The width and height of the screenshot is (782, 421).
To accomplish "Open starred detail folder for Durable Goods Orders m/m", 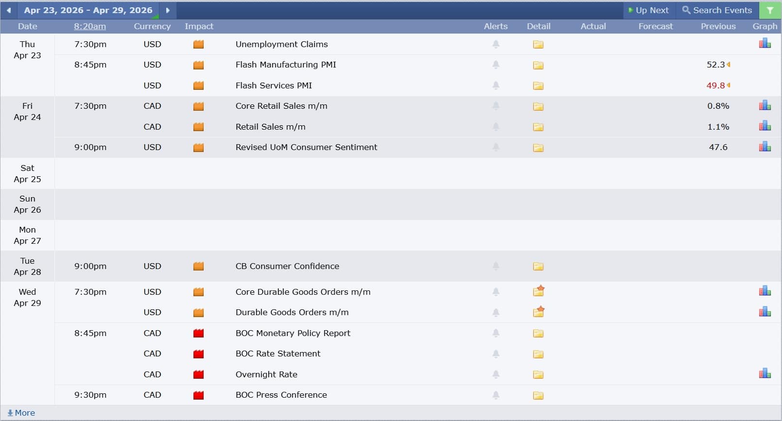I will [538, 312].
